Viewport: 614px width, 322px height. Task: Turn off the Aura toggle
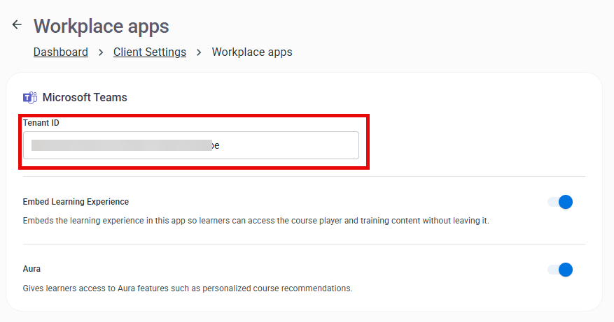(x=560, y=270)
